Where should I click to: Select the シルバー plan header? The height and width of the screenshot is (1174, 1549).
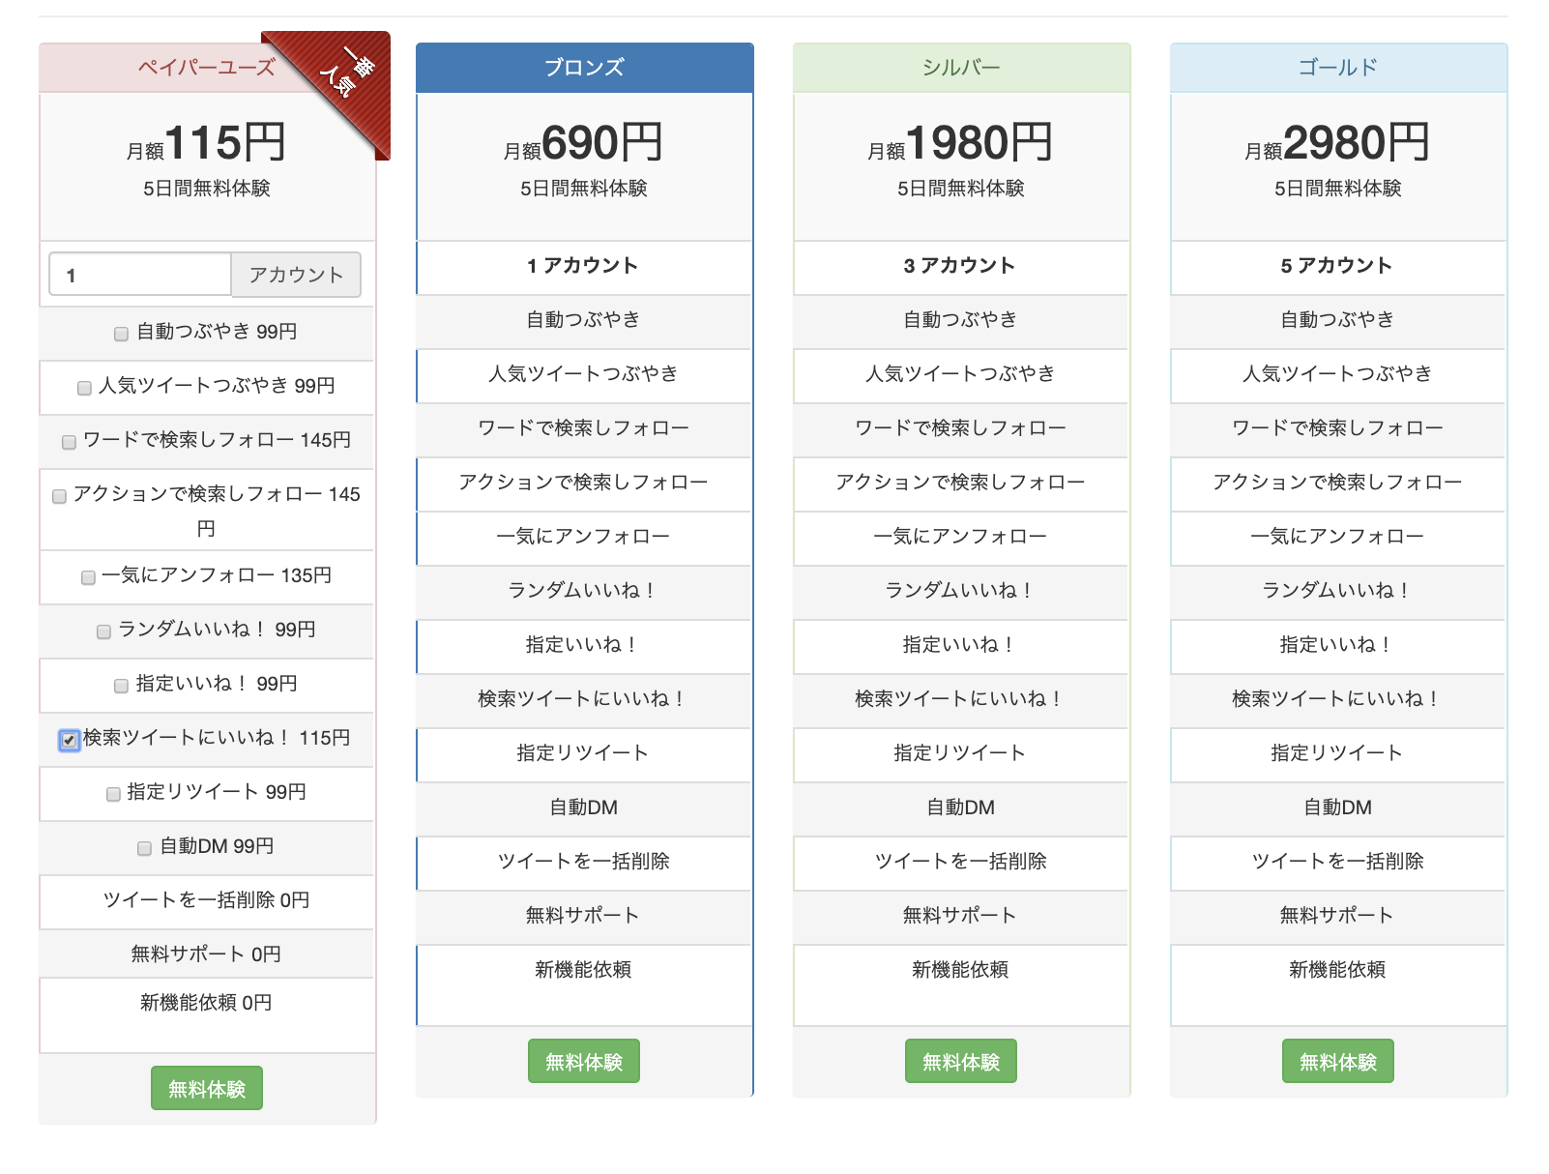[x=961, y=68]
